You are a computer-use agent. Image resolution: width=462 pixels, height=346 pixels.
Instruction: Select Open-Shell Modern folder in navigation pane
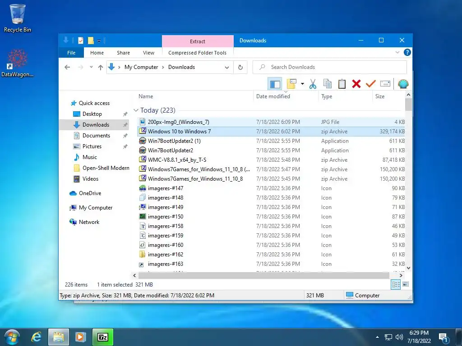[x=106, y=168]
